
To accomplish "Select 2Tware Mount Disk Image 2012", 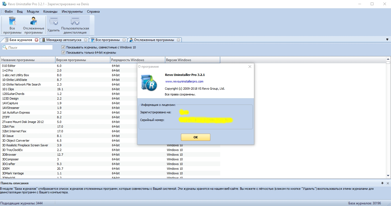I will 110,122.
